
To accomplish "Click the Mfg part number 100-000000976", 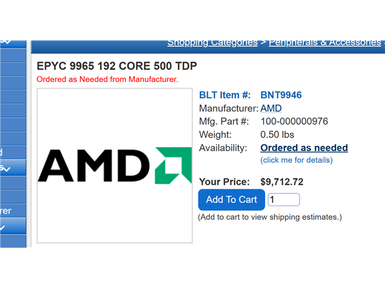I will point(294,122).
